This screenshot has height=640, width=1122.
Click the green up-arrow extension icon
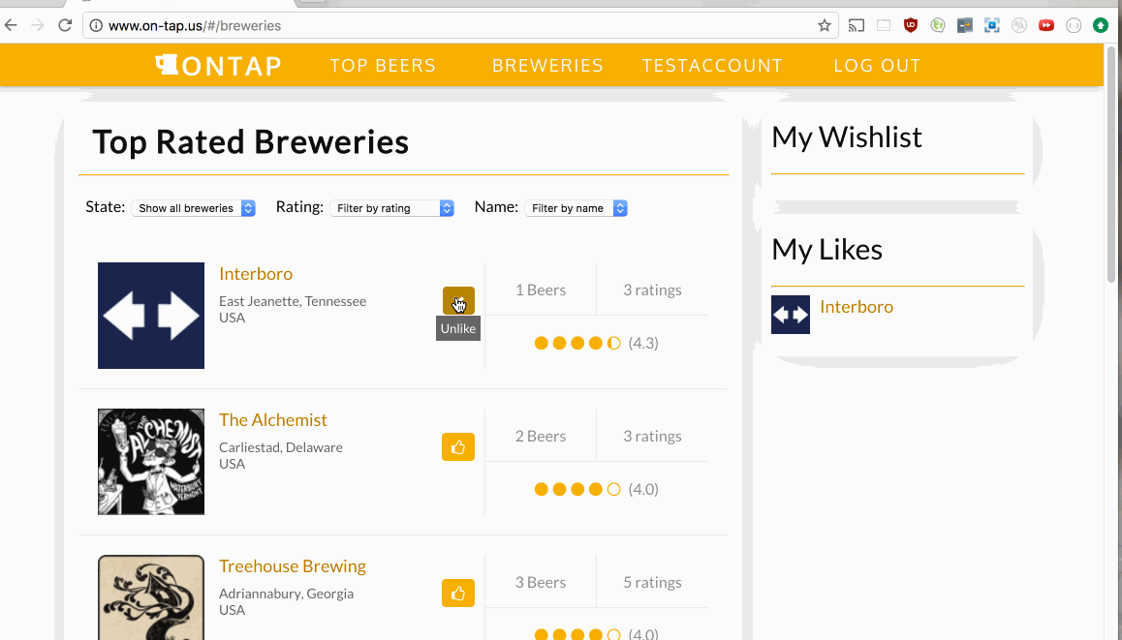pyautogui.click(x=1101, y=26)
